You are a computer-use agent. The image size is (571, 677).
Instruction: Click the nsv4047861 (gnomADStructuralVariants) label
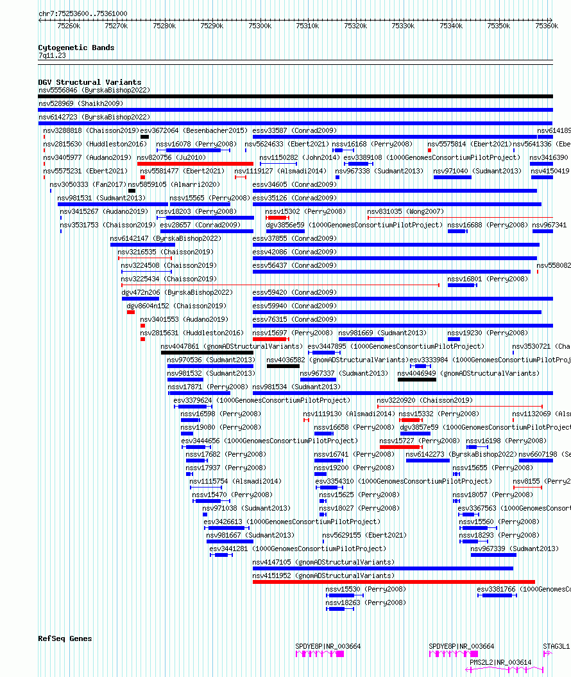click(x=232, y=346)
